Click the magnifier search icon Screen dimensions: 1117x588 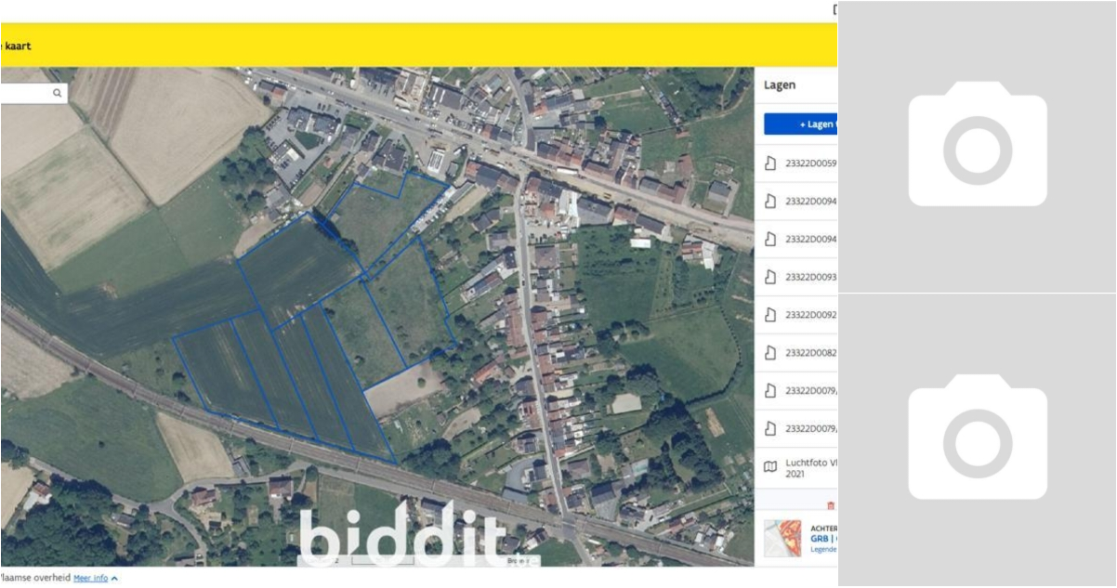pos(57,93)
